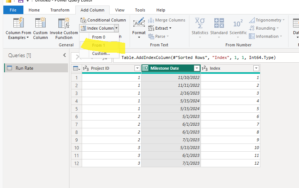This screenshot has width=299, height=188.
Task: Open the Tools ribbon tab
Action: (140, 10)
